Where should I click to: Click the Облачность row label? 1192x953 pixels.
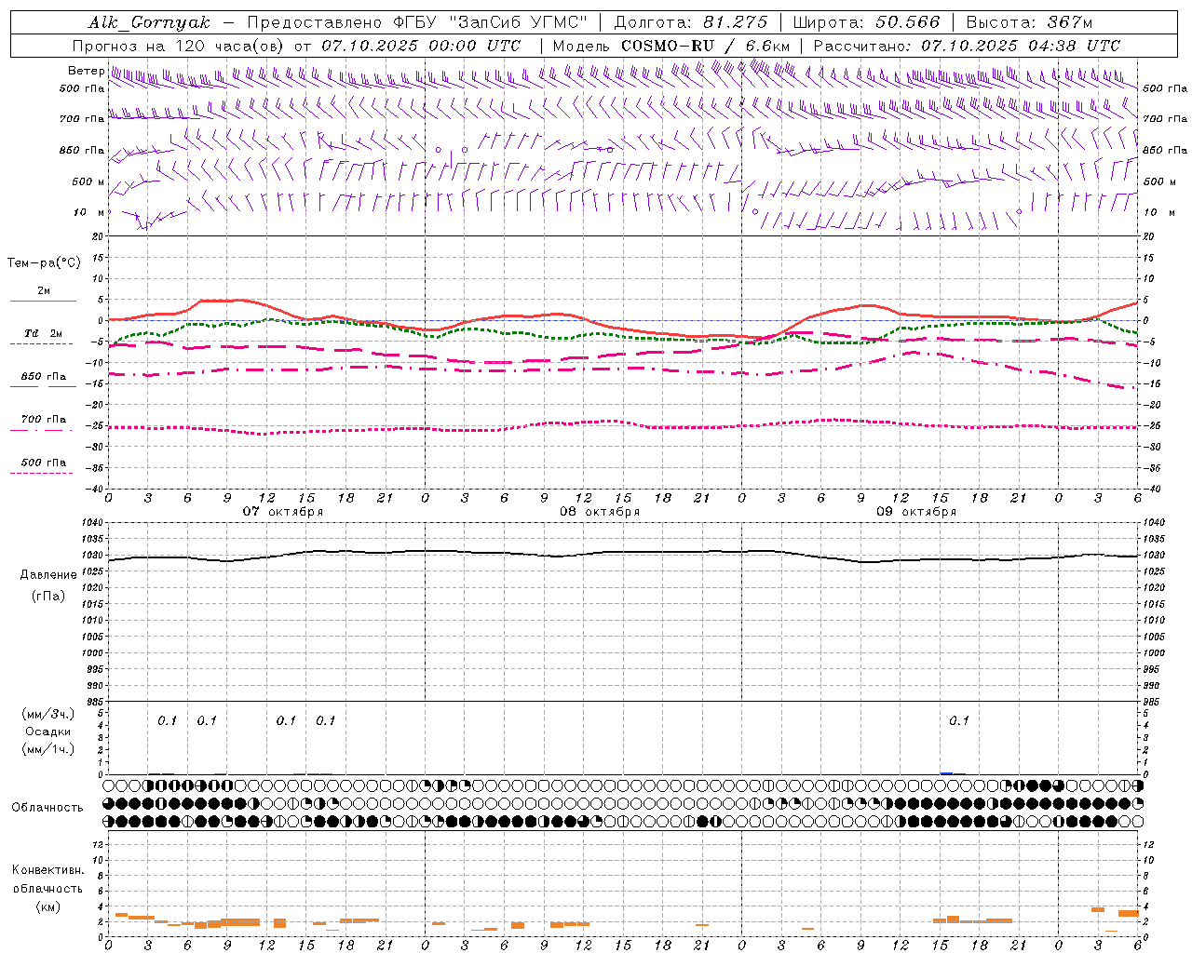[47, 808]
